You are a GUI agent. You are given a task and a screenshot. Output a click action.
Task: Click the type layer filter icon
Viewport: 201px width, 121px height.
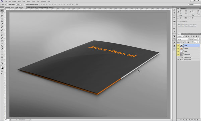[x=191, y=36]
